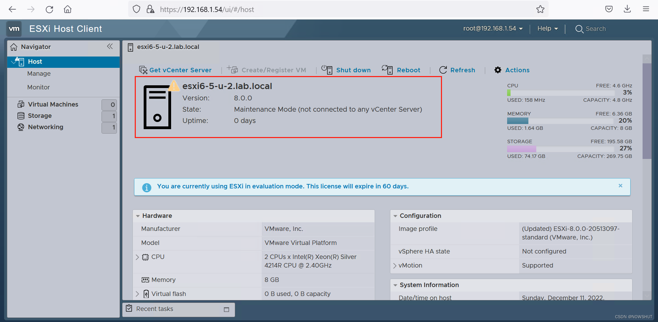The image size is (658, 322).
Task: Open the browser hamburger menu
Action: [x=646, y=9]
